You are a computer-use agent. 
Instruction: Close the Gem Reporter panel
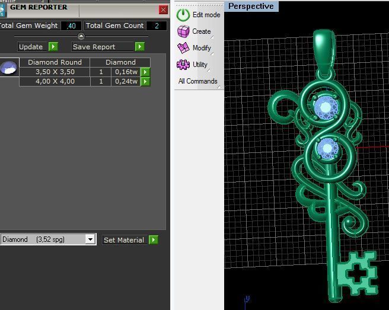tap(163, 10)
